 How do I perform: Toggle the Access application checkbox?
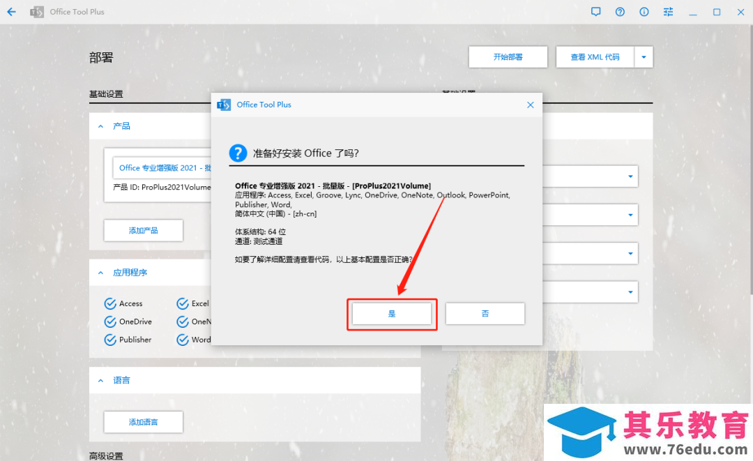tap(110, 303)
